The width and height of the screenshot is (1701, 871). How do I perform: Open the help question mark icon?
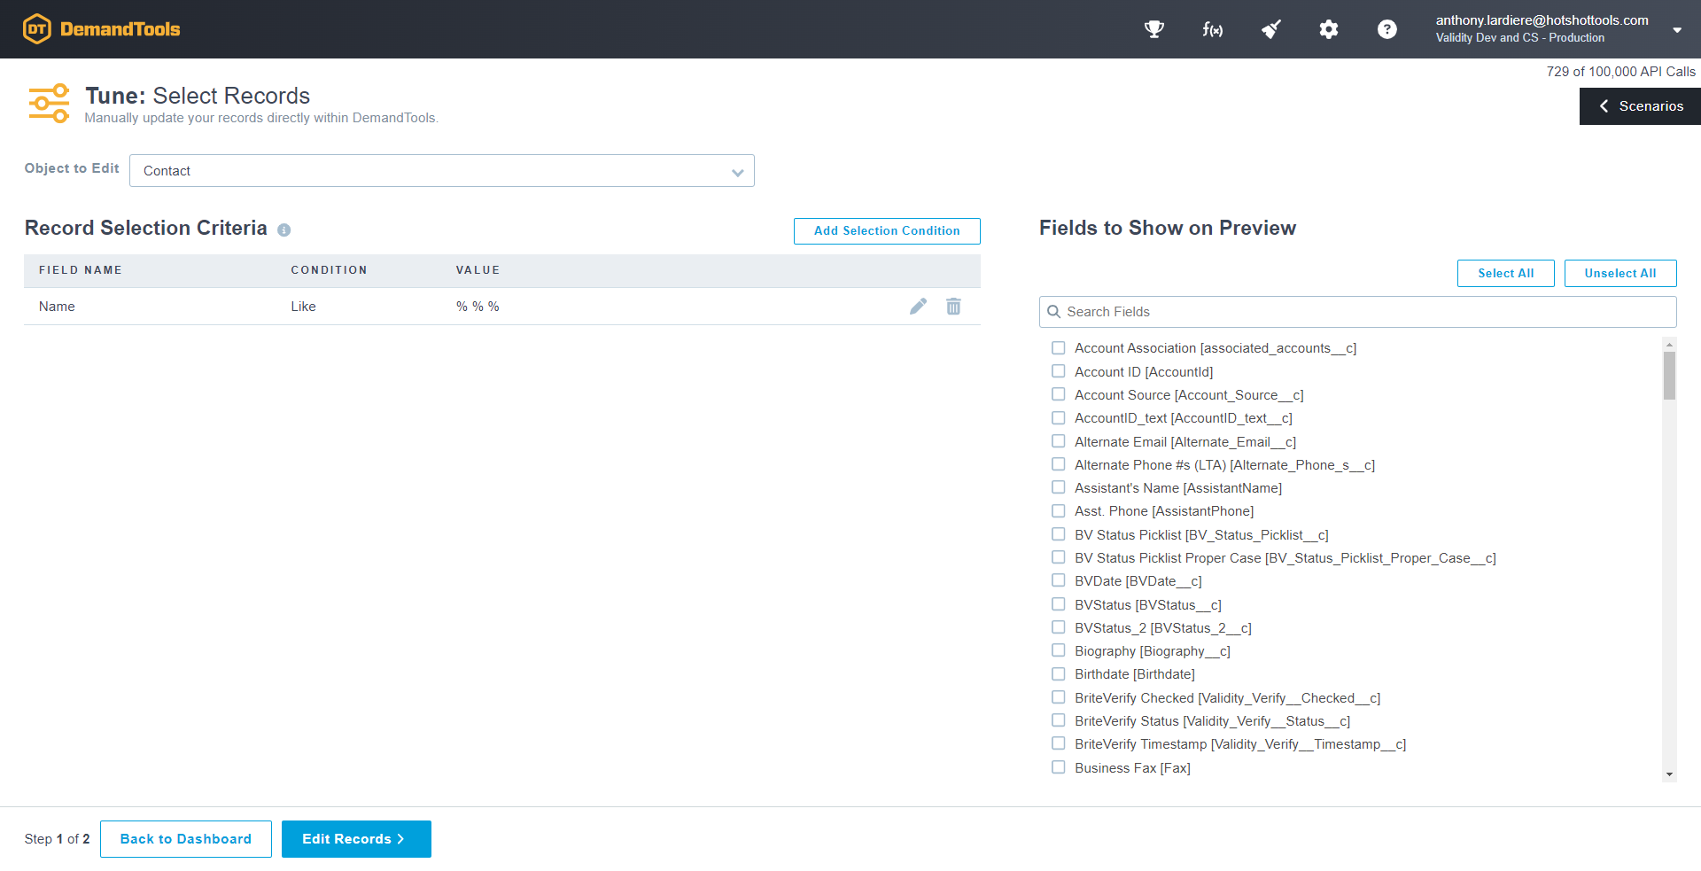click(1386, 29)
